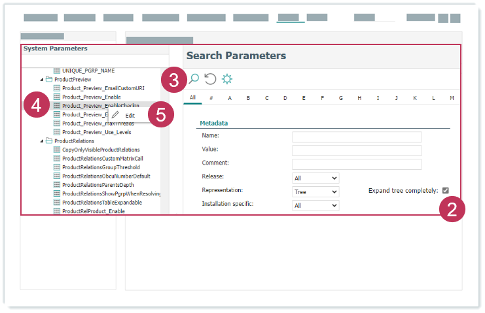Click the reset arrow icon
The image size is (485, 313).
(210, 79)
